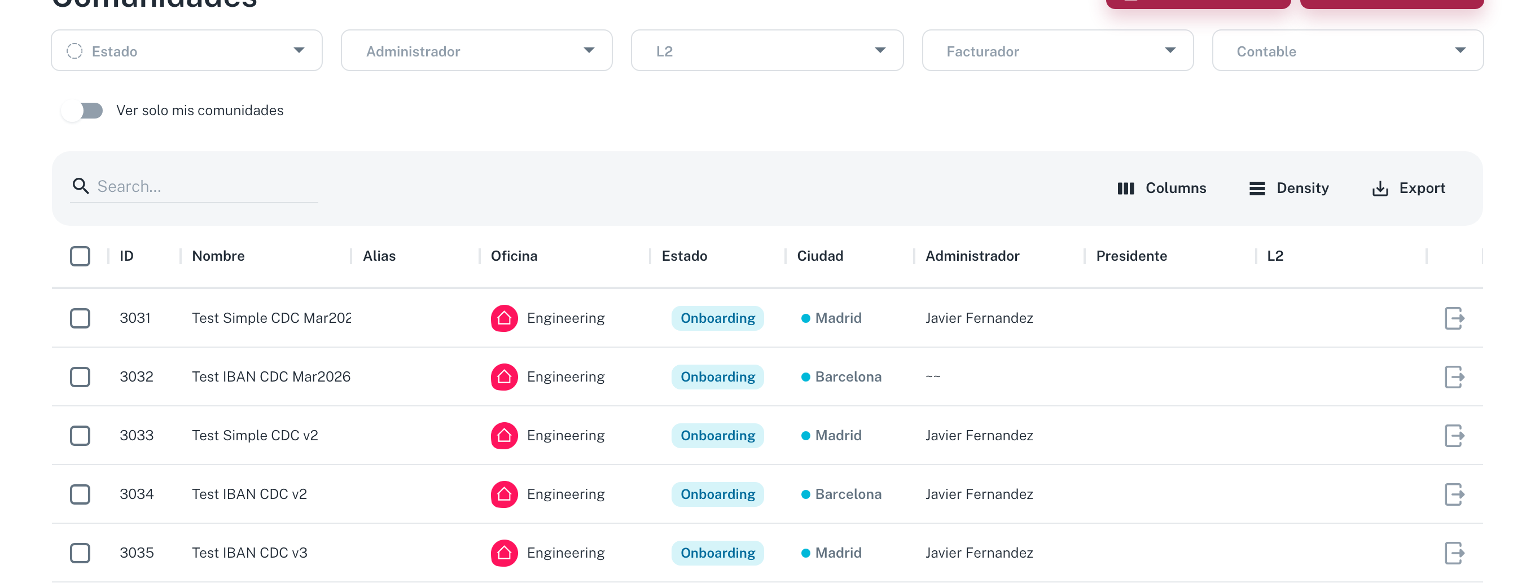
Task: Sort by the Nombre column header
Action: click(x=218, y=256)
